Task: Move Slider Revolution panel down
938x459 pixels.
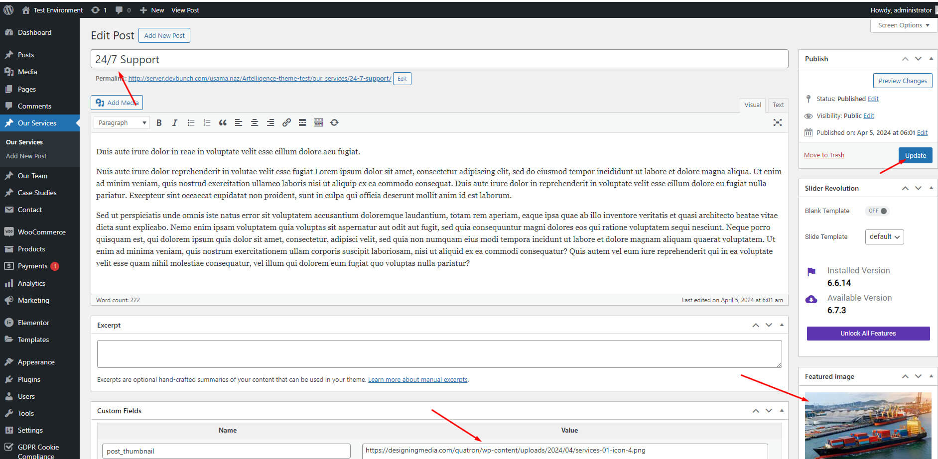Action: [x=918, y=188]
